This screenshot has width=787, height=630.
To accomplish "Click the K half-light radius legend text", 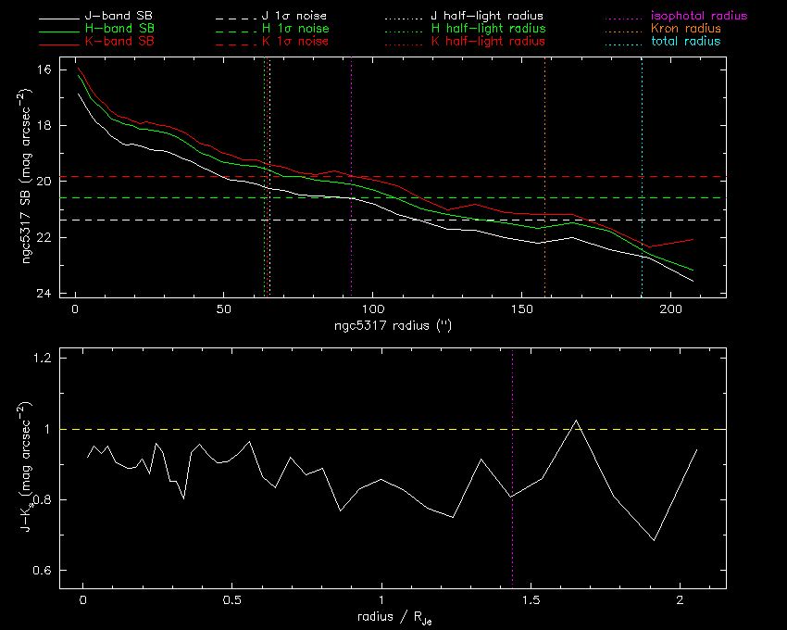I will point(487,42).
